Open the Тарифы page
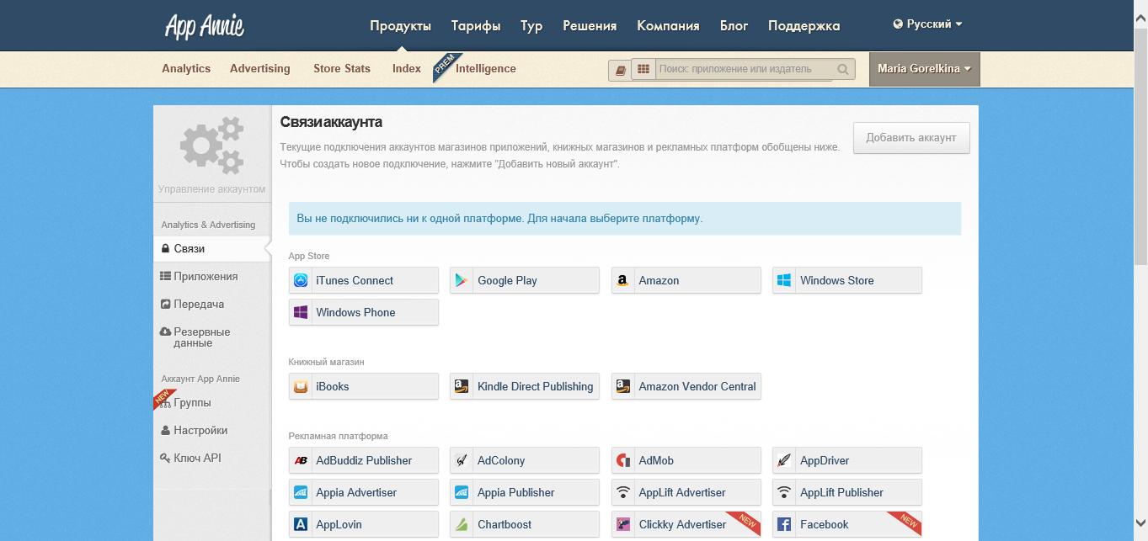 476,26
